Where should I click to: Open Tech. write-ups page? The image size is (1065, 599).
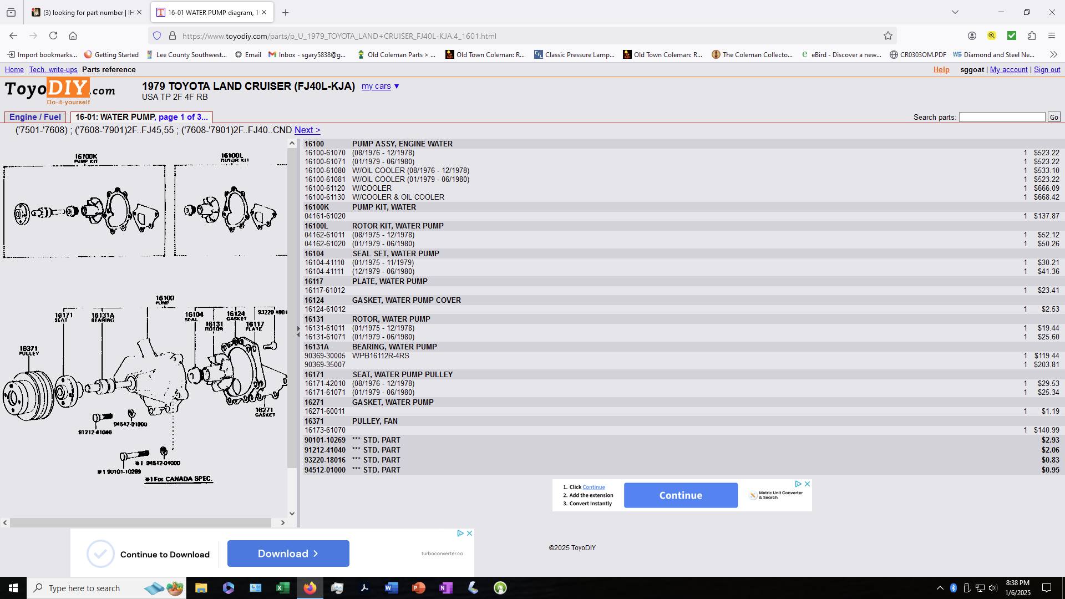pyautogui.click(x=53, y=69)
